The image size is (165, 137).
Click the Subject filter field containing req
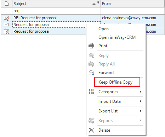pos(56,11)
